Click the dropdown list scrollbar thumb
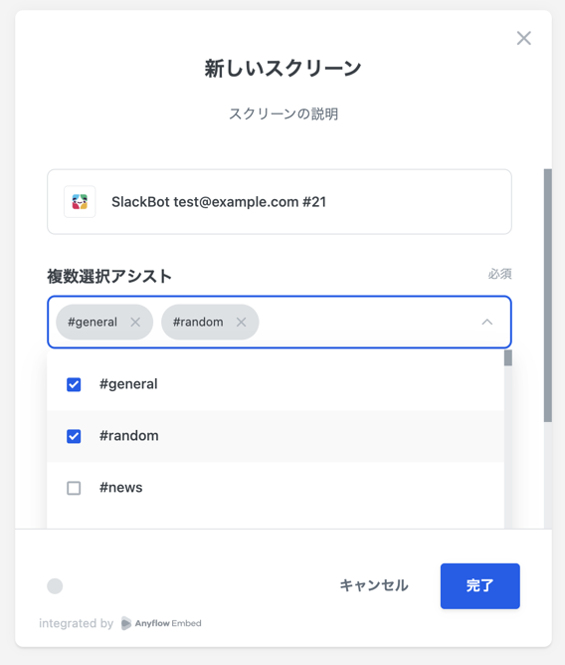Image resolution: width=565 pixels, height=665 pixels. click(x=507, y=357)
